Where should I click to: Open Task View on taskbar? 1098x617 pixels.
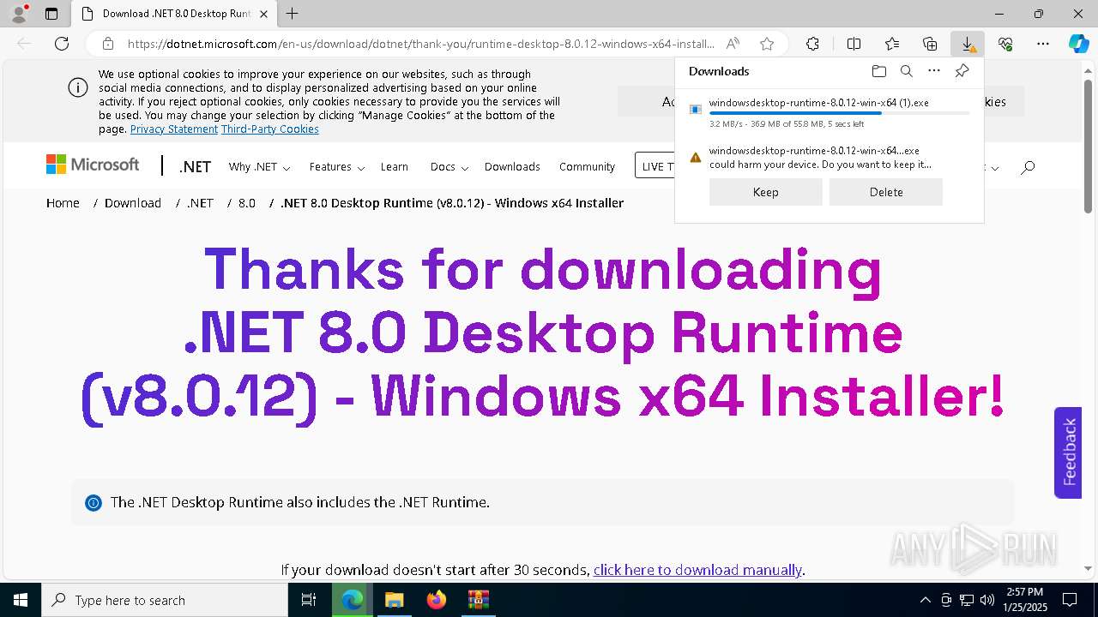click(x=309, y=600)
